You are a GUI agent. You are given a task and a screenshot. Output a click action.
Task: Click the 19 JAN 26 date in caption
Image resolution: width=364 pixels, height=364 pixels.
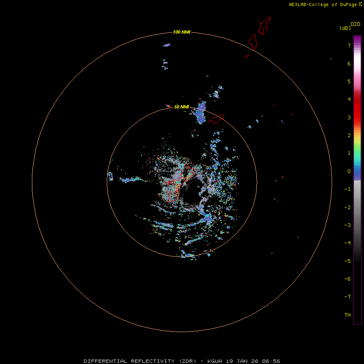(x=242, y=361)
